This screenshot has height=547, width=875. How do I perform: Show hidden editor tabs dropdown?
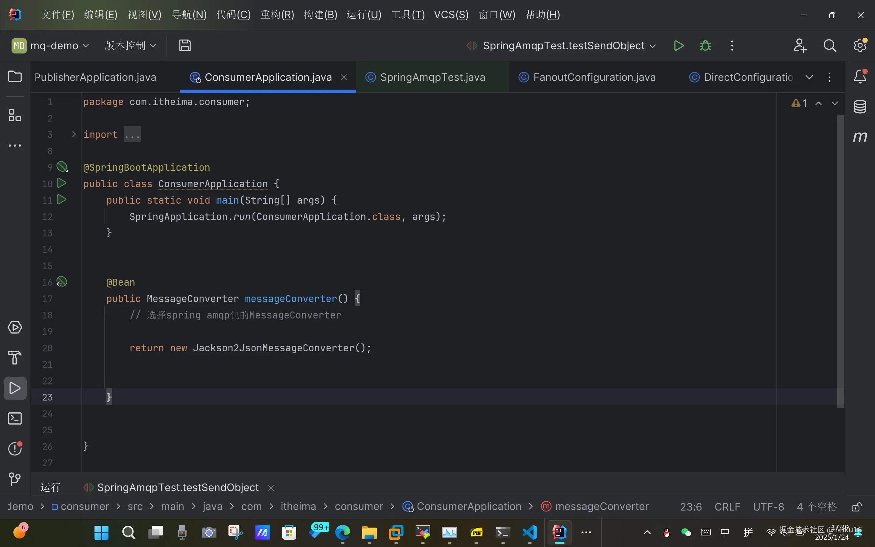point(809,77)
